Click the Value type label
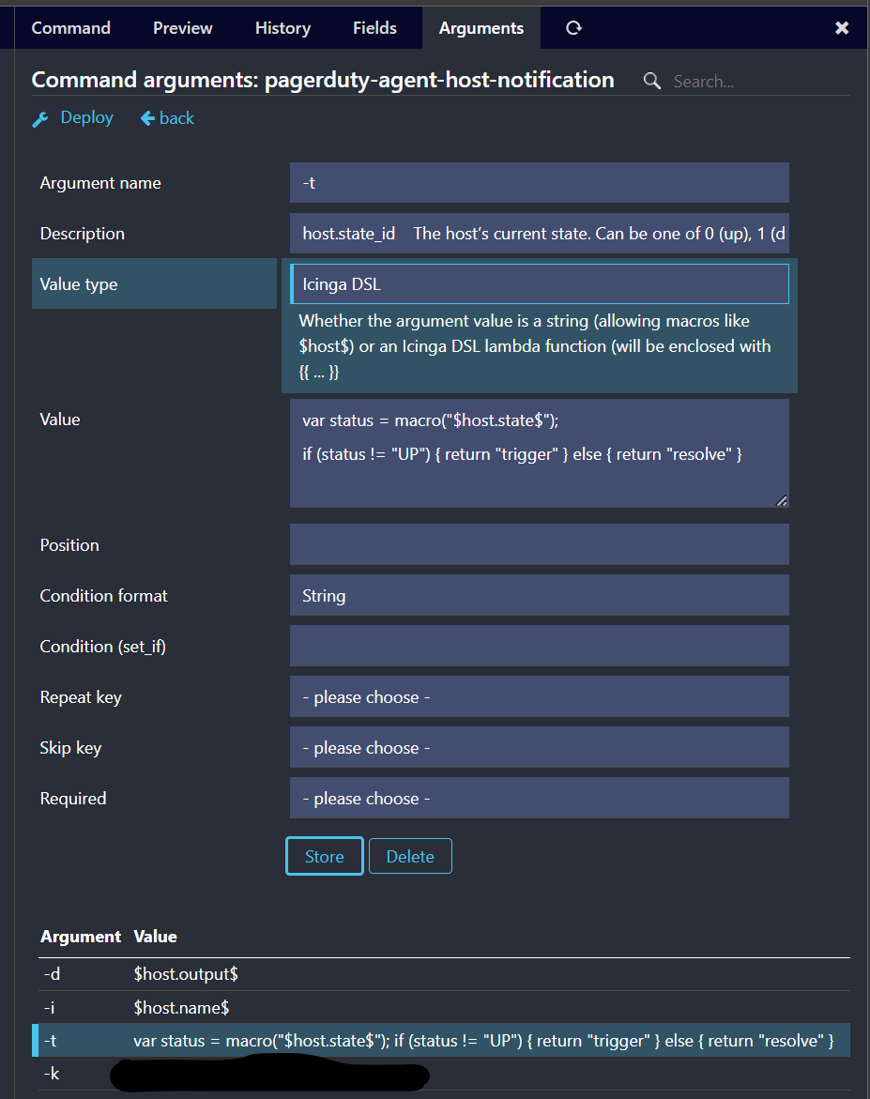This screenshot has height=1099, width=870. click(79, 283)
